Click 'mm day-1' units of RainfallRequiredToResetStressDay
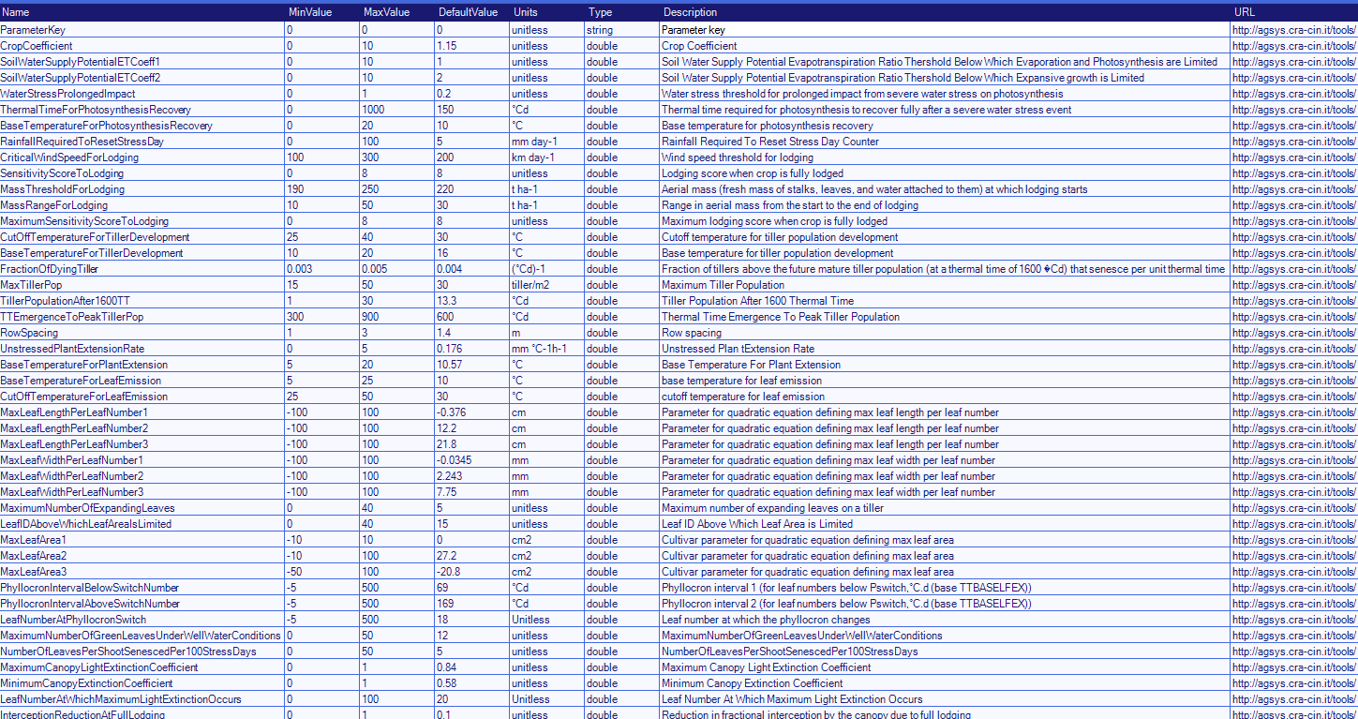Viewport: 1358px width, 719px height. pyautogui.click(x=547, y=142)
